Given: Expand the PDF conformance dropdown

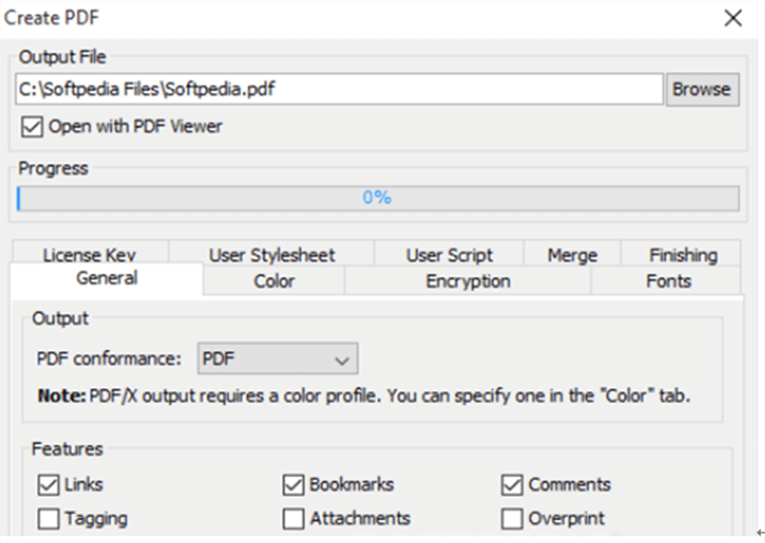Looking at the screenshot, I should pyautogui.click(x=278, y=359).
